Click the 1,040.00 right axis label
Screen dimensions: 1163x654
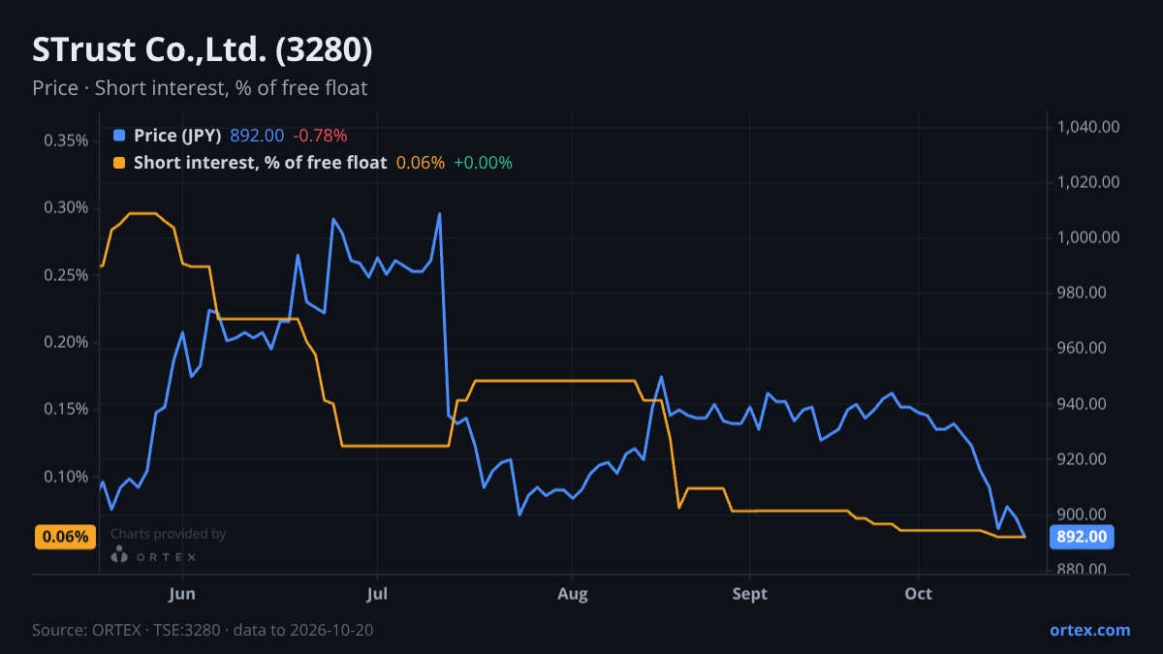[x=1089, y=127]
